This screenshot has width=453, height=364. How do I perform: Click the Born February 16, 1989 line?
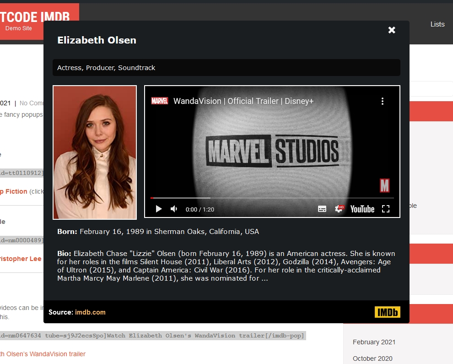click(x=158, y=232)
